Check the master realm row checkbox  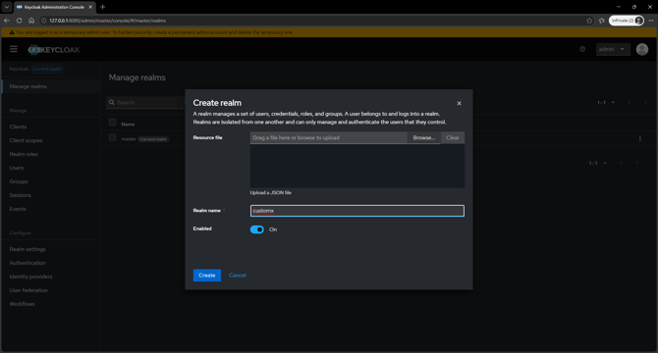click(112, 137)
